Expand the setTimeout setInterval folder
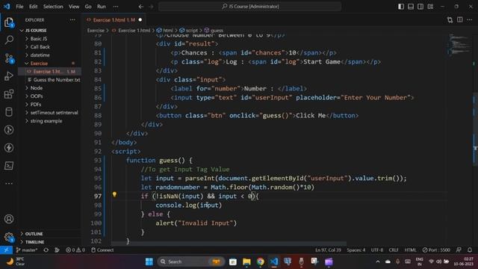The image size is (478, 269). (54, 113)
